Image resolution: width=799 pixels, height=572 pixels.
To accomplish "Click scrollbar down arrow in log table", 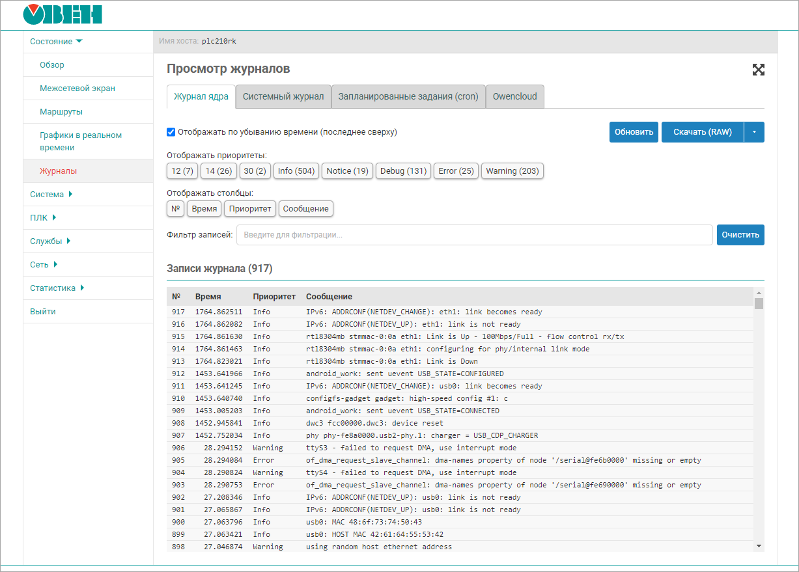I will pos(759,545).
